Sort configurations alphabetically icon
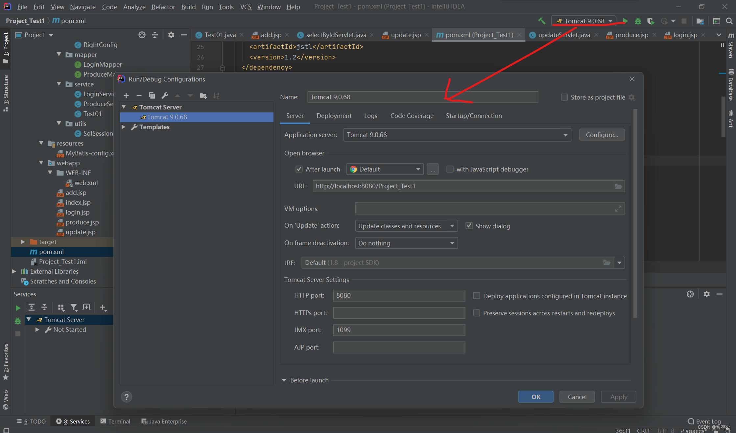Image resolution: width=736 pixels, height=433 pixels. click(216, 96)
